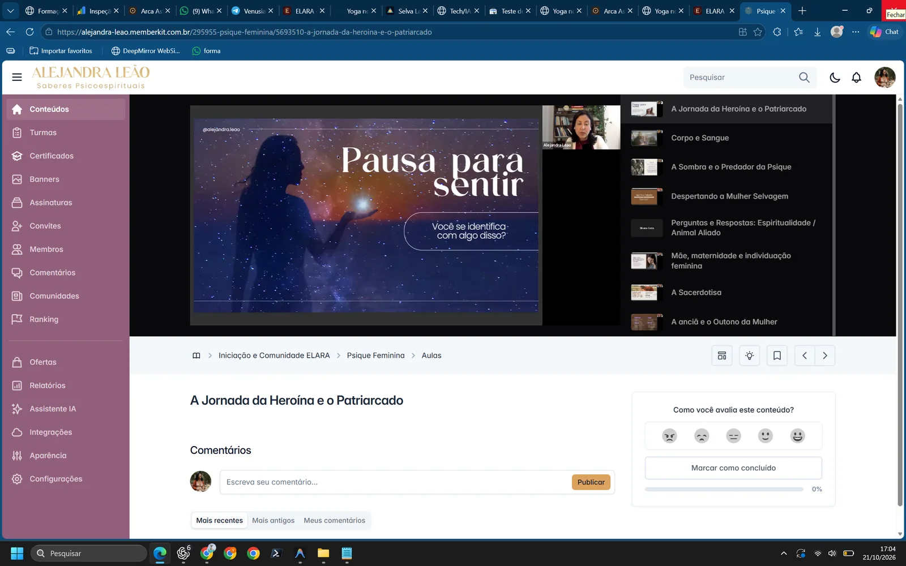Screen dimensions: 906x566
Task: Select the Mais antigos tab
Action: tap(273, 520)
